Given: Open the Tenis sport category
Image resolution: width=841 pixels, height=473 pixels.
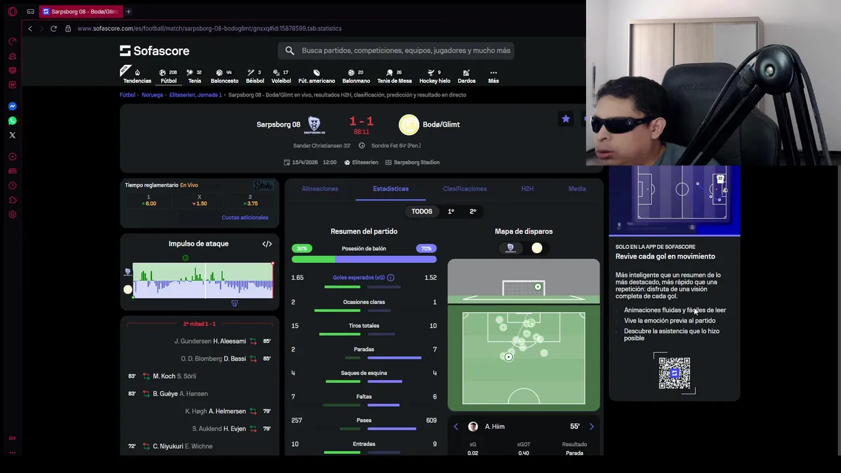Looking at the screenshot, I should coord(194,76).
